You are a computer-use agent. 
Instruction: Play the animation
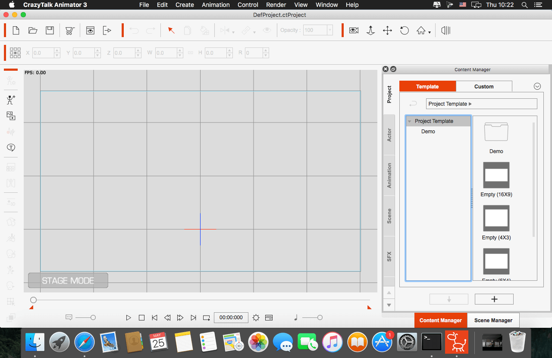(x=129, y=318)
